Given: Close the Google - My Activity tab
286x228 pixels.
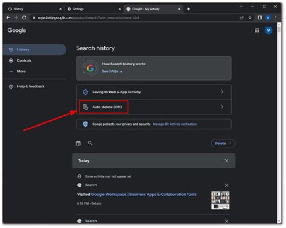Looking at the screenshot, I should pyautogui.click(x=179, y=9).
